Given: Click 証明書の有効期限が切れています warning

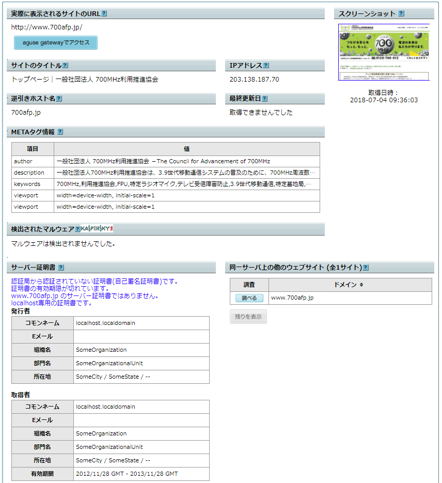Looking at the screenshot, I should pos(60,289).
